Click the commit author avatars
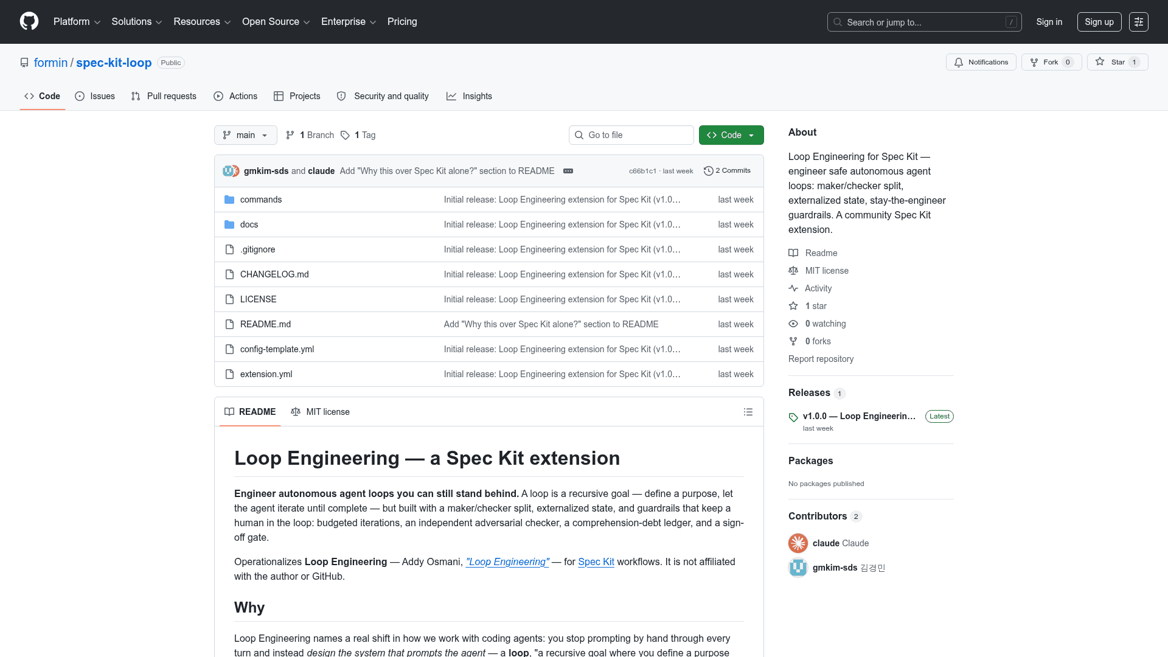 pos(231,171)
